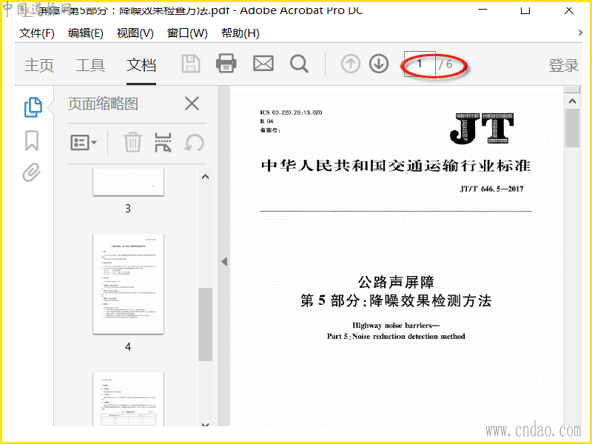Image resolution: width=592 pixels, height=444 pixels.
Task: Click the thumbnail label number 4
Action: tap(128, 346)
